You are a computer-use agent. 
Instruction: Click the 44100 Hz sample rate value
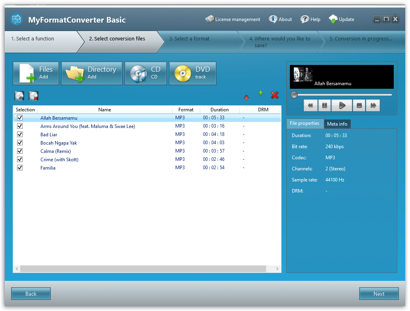click(335, 180)
